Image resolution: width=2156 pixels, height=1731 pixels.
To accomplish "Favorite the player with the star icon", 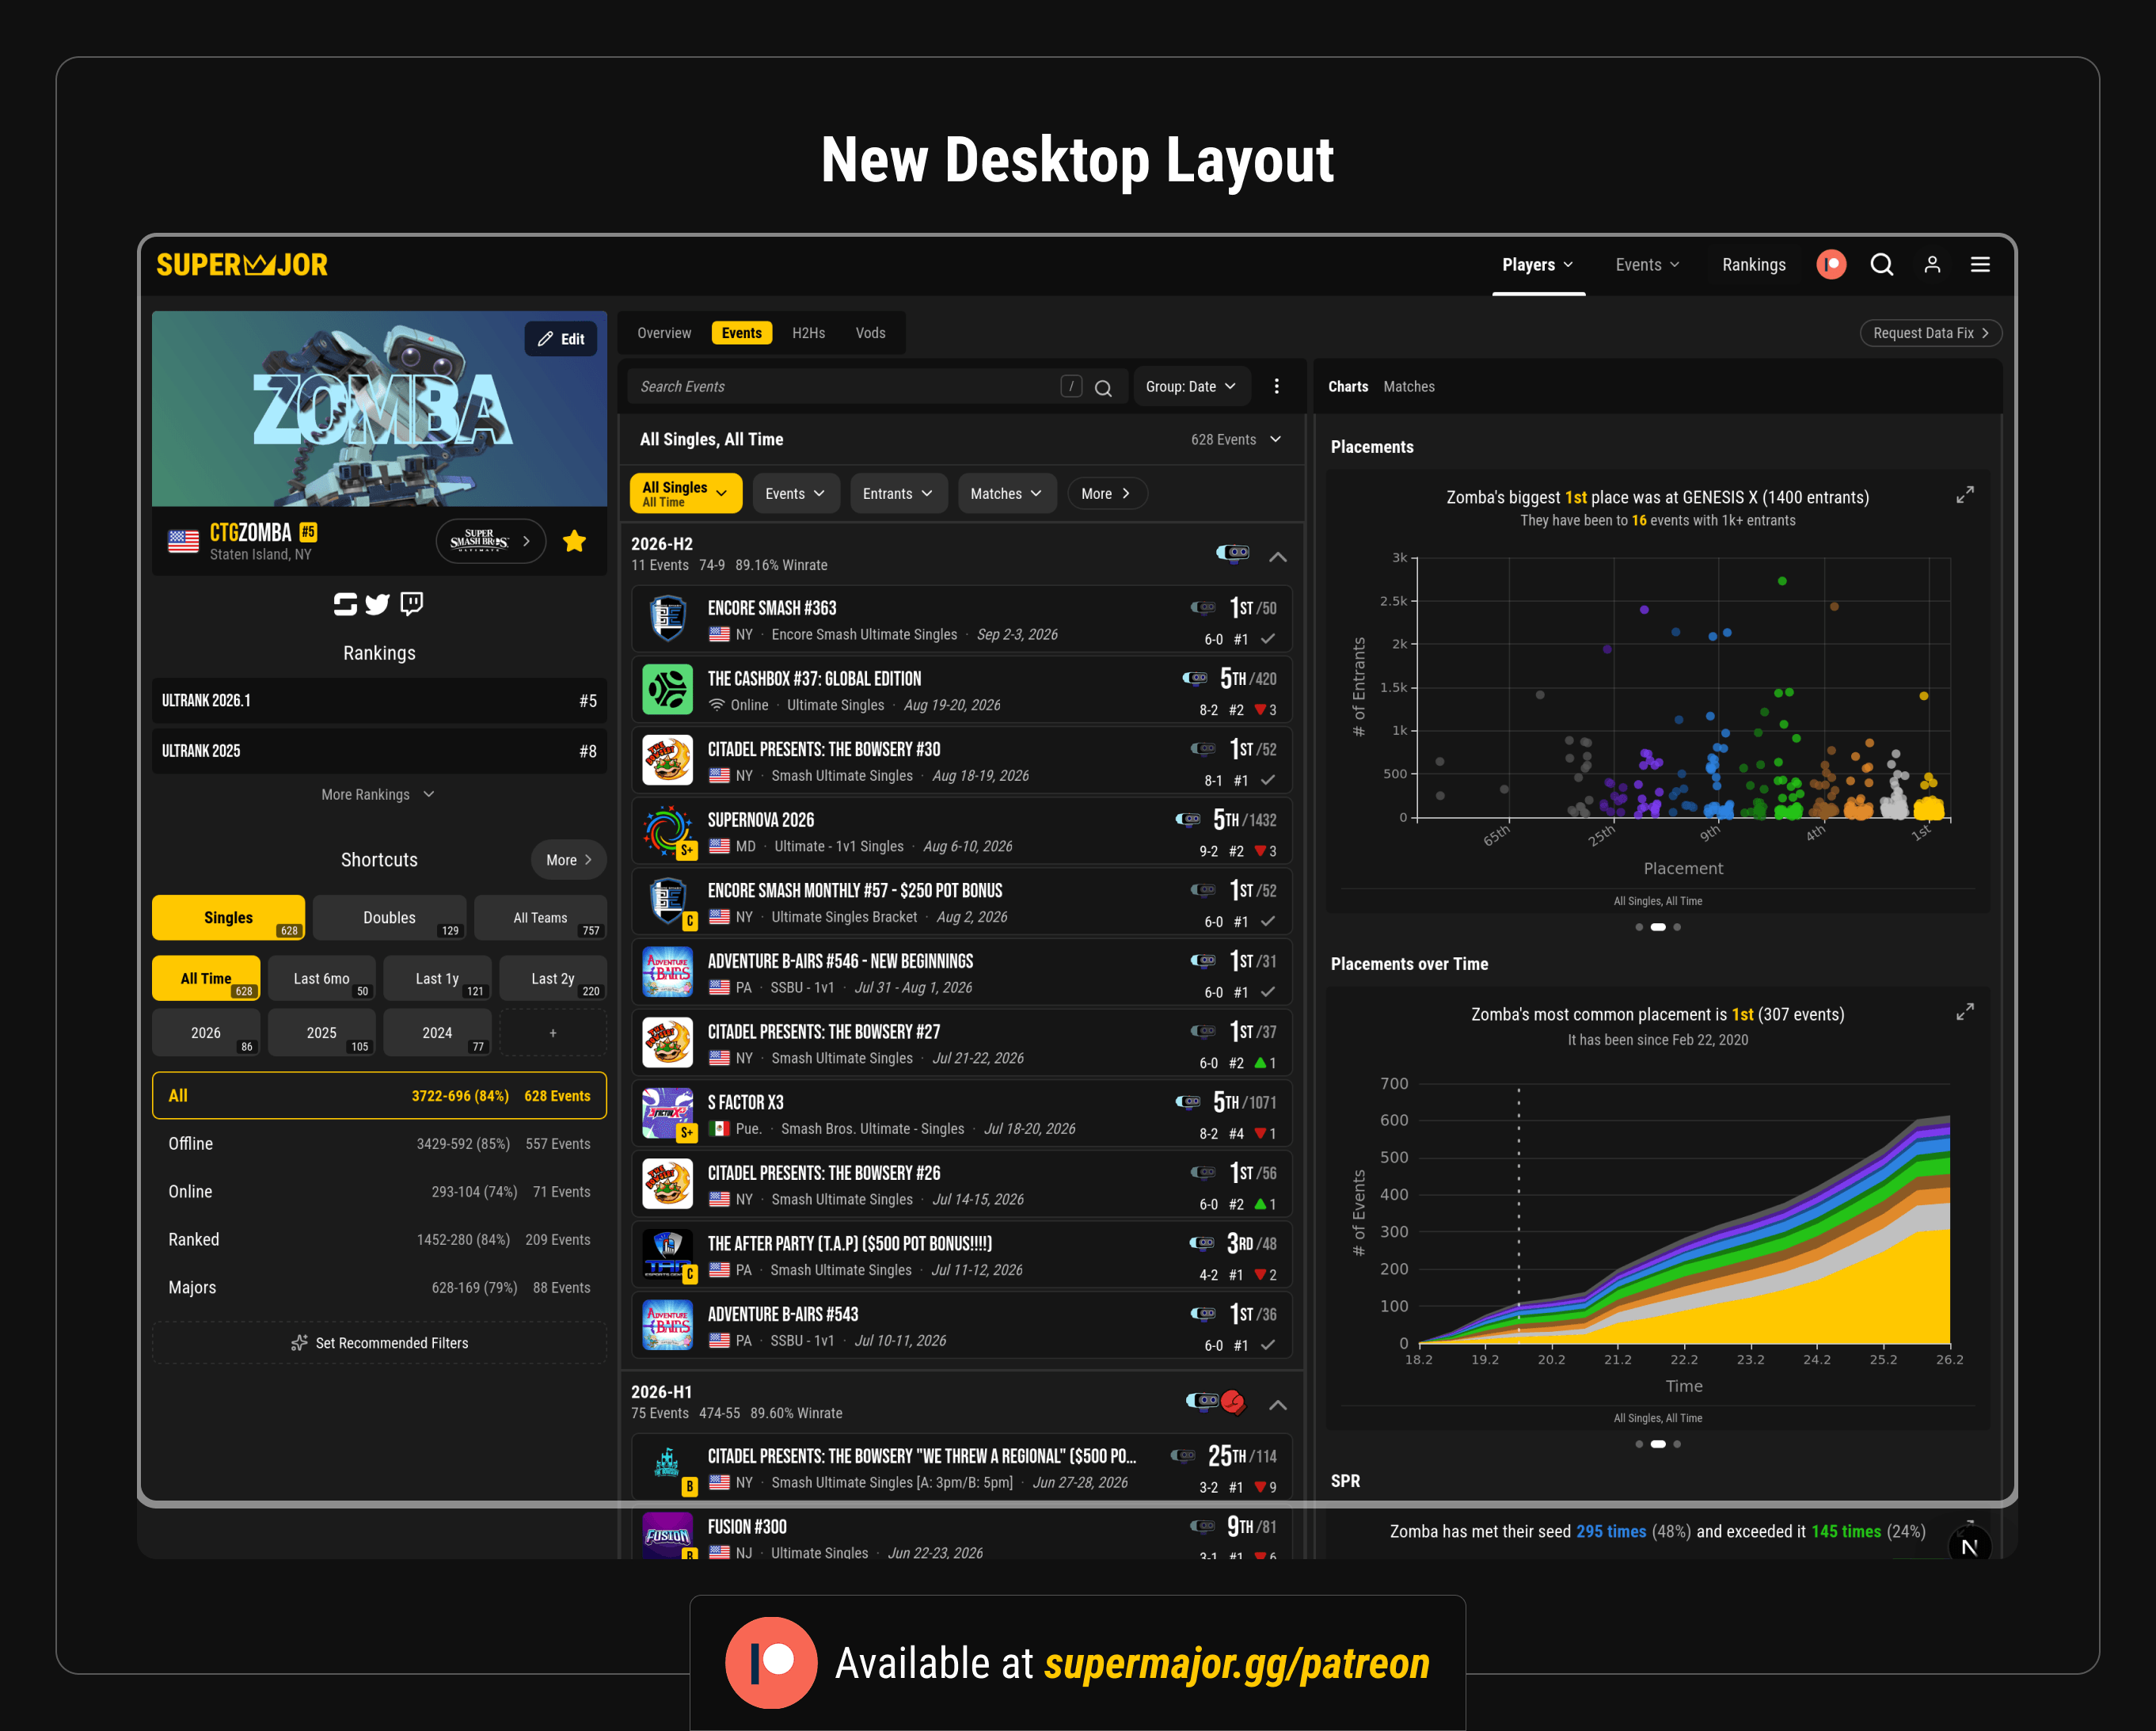I will [x=574, y=542].
